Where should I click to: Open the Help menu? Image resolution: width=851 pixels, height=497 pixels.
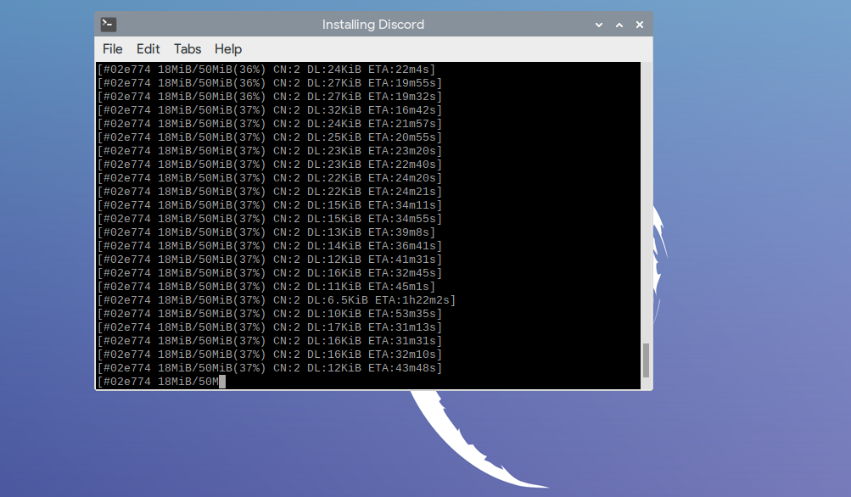227,49
